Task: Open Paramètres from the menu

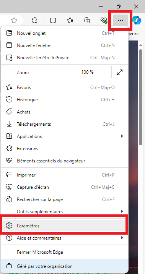Action: pyautogui.click(x=64, y=226)
